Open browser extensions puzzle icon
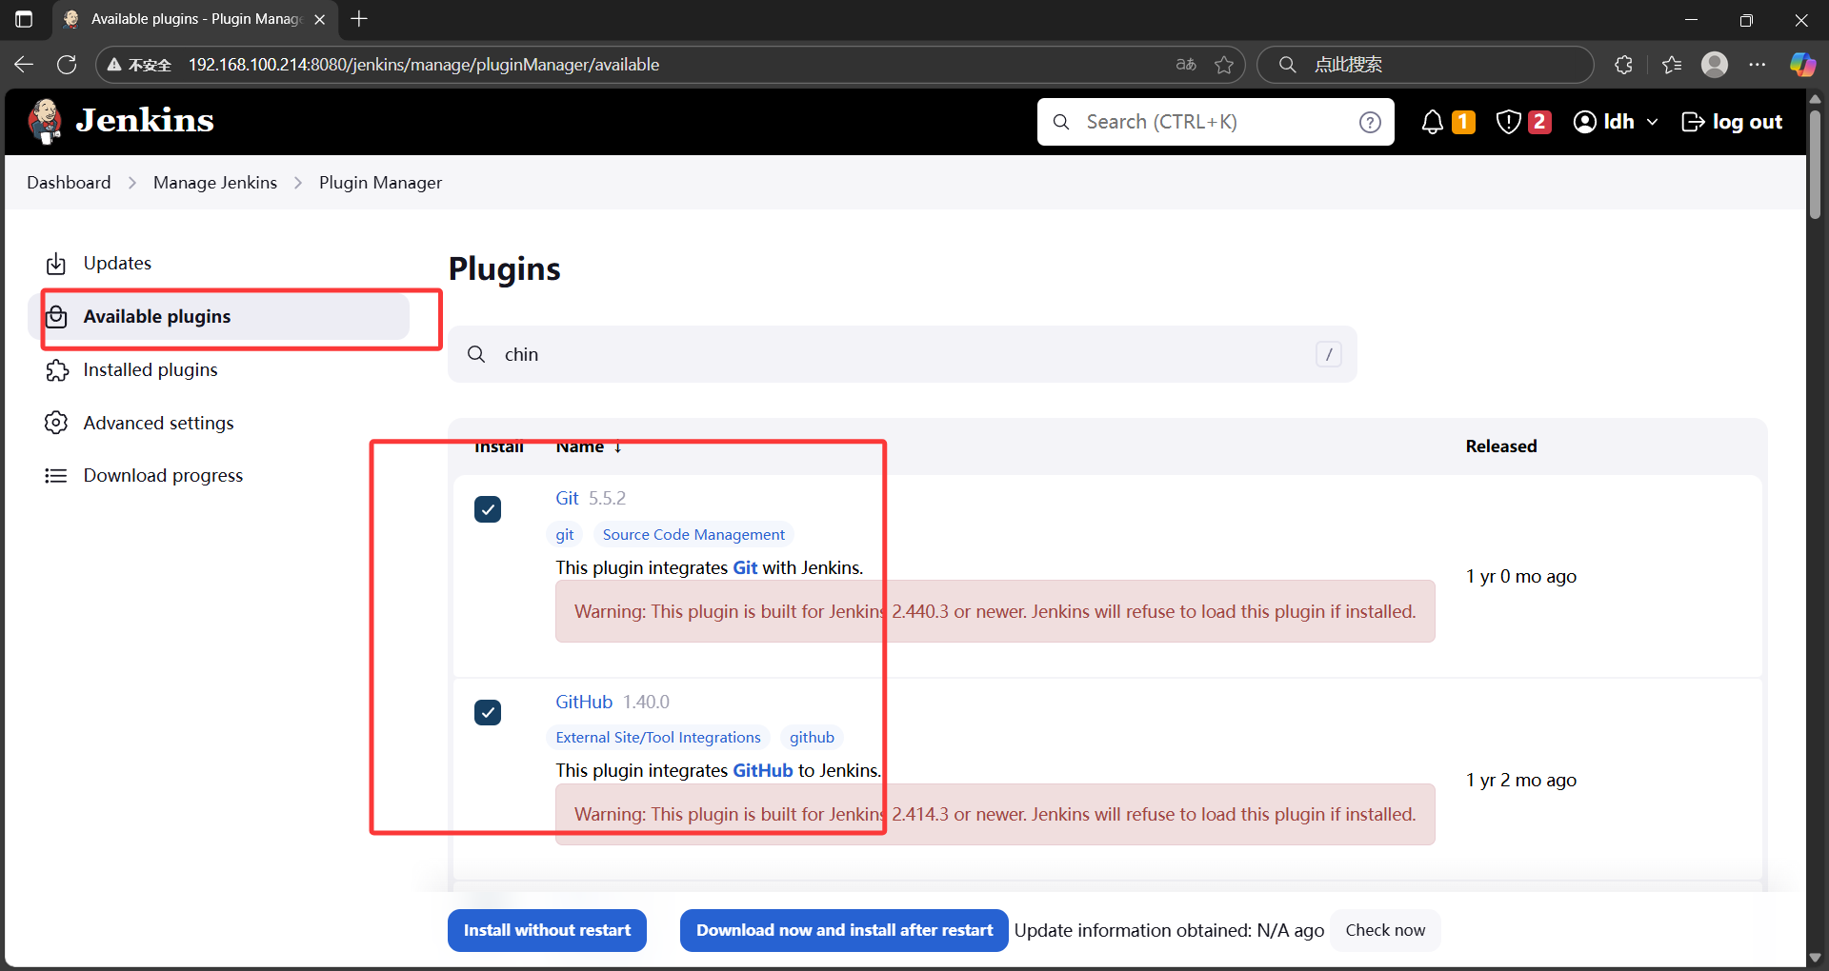The height and width of the screenshot is (971, 1829). coord(1624,65)
